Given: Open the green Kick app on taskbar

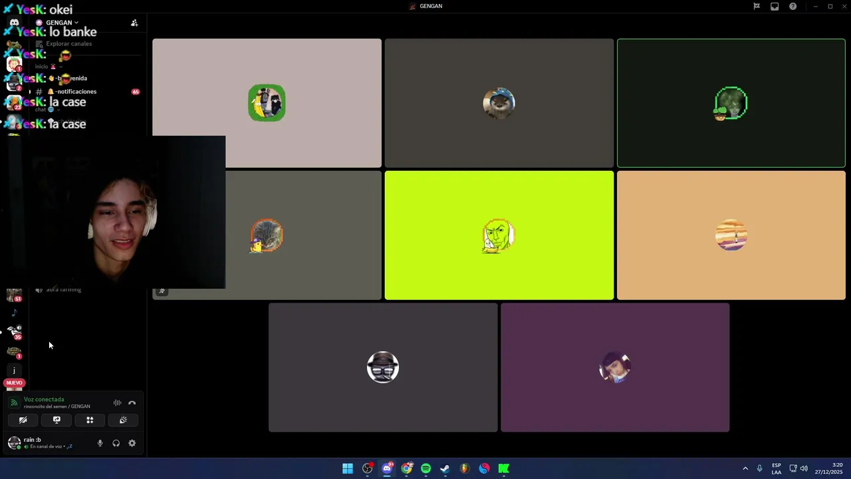Looking at the screenshot, I should pyautogui.click(x=504, y=468).
